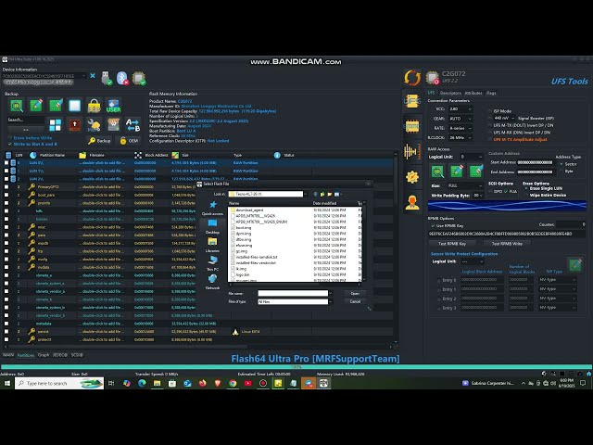Click Open in the Select Flash File dialog
This screenshot has height=445, width=593.
pos(355,293)
